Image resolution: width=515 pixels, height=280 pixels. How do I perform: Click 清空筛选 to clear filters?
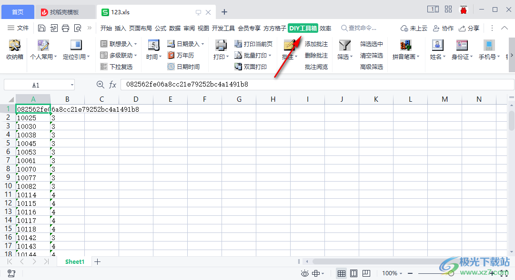pos(372,55)
